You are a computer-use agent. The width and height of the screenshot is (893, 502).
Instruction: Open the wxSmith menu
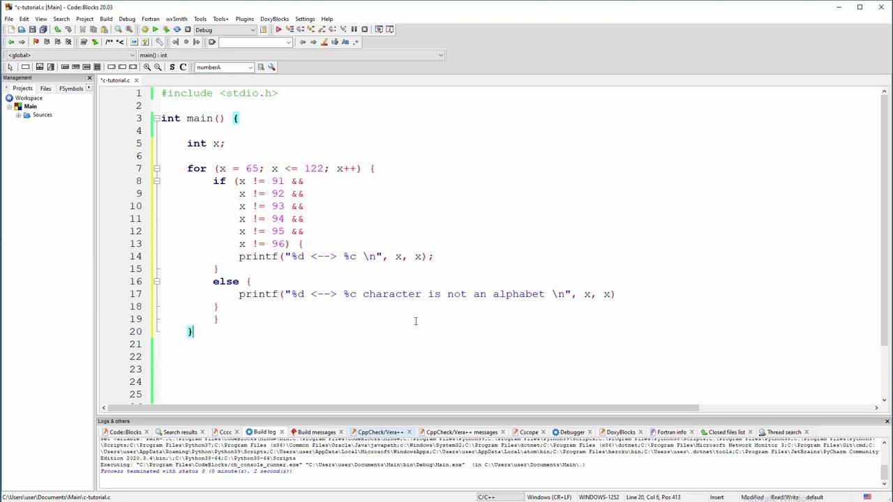177,19
